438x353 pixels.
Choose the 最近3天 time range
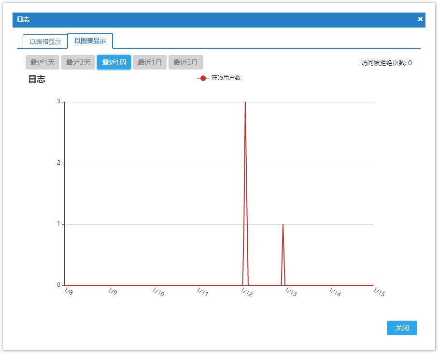coord(78,62)
